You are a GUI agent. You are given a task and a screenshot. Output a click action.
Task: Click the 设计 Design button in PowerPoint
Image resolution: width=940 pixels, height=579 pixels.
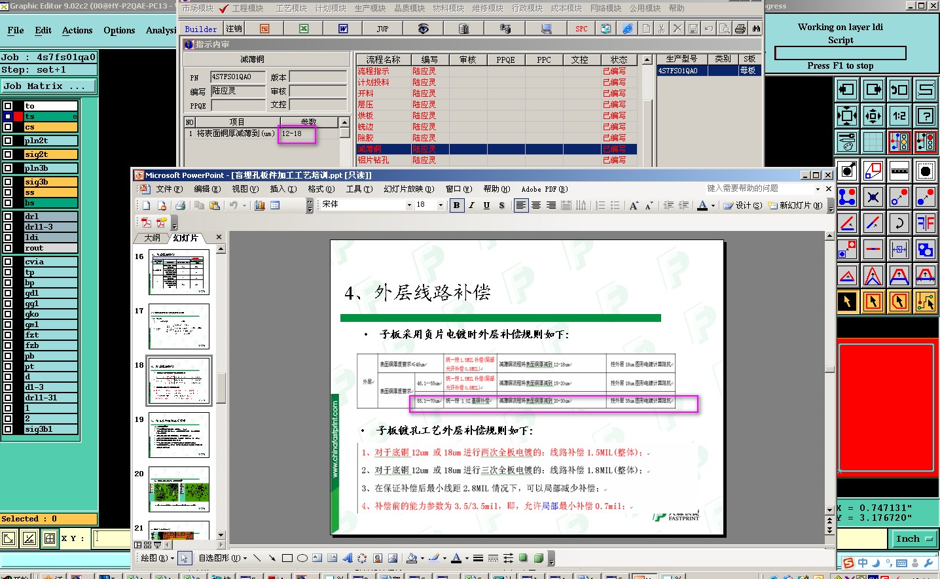pyautogui.click(x=742, y=205)
